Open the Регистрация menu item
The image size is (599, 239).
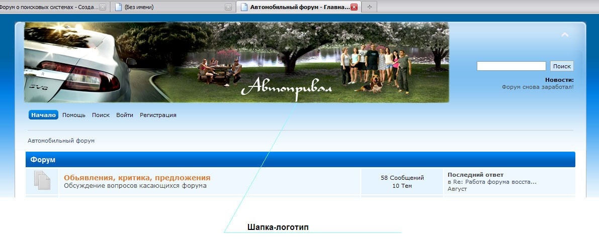[158, 115]
